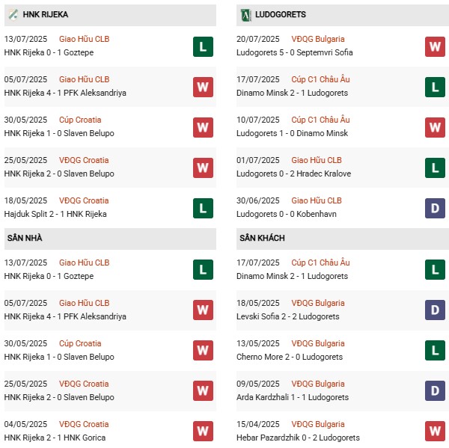Click the D badge for Ludogorets vs Kobenhavn
This screenshot has width=449, height=448.
435,208
